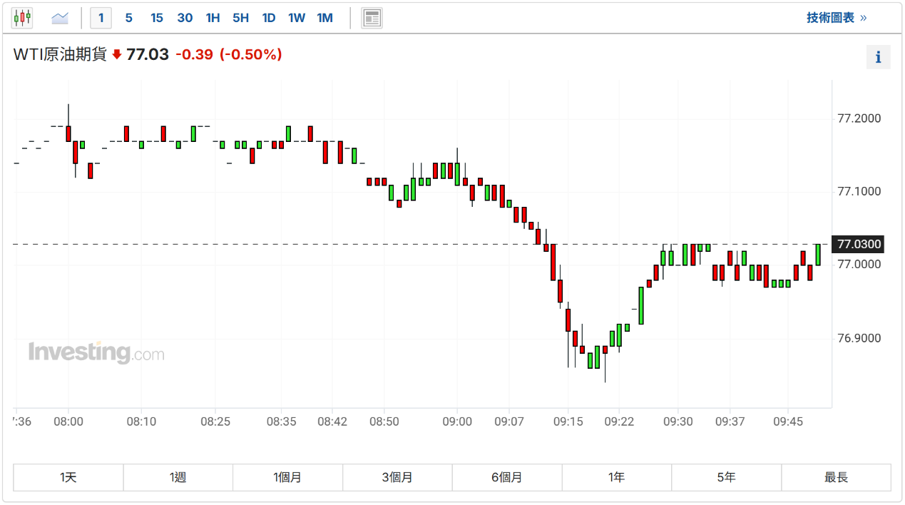
Task: Pick the 5H chart interval
Action: click(x=240, y=18)
